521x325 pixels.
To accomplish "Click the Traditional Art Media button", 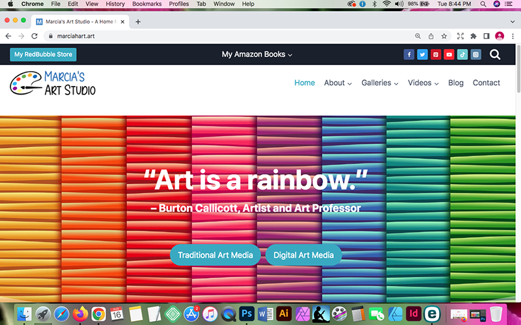I will (x=215, y=255).
